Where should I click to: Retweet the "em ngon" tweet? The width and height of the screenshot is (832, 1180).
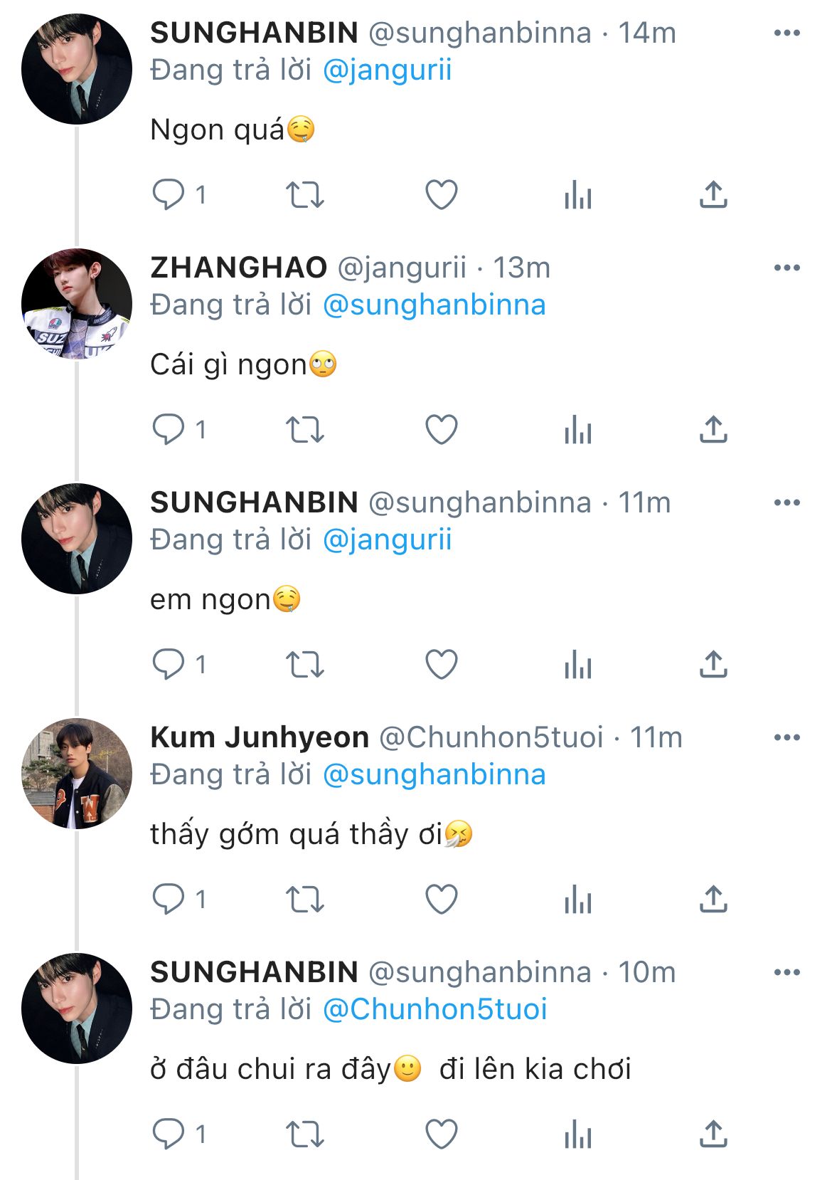click(304, 664)
